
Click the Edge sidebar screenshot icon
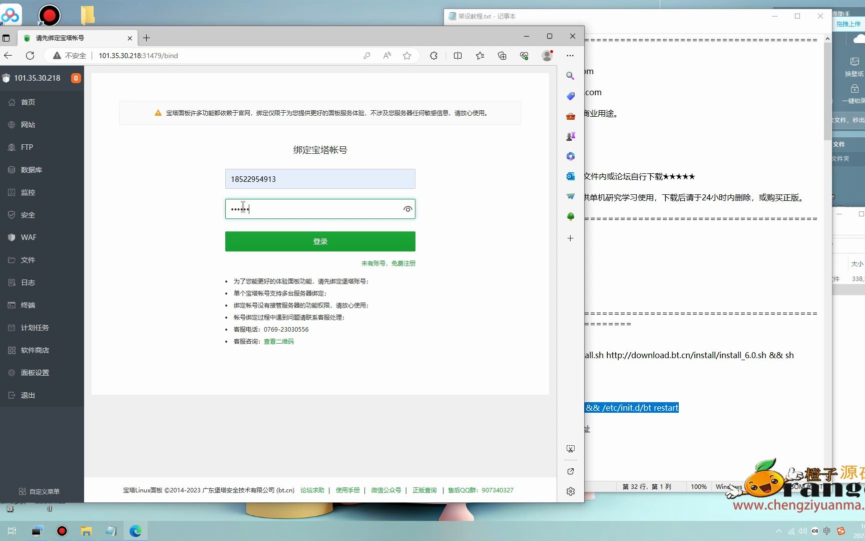click(x=570, y=449)
